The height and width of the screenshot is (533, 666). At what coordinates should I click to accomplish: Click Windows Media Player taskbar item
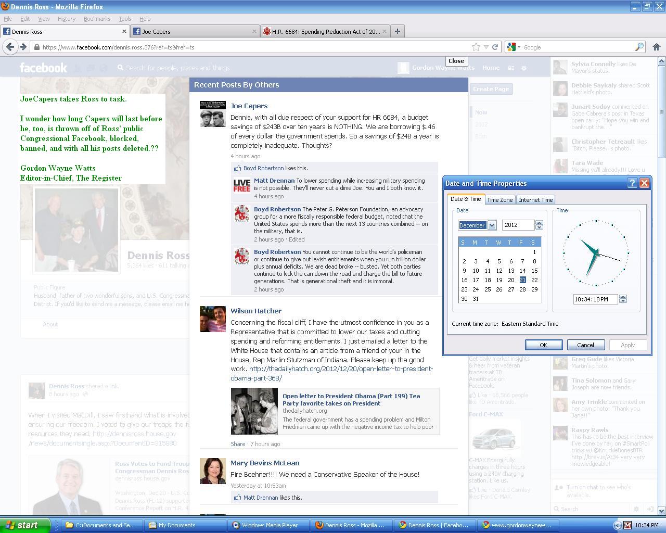tap(270, 525)
